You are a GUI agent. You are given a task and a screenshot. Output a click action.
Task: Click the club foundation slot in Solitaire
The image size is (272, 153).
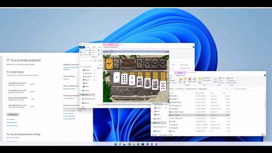click(x=155, y=63)
